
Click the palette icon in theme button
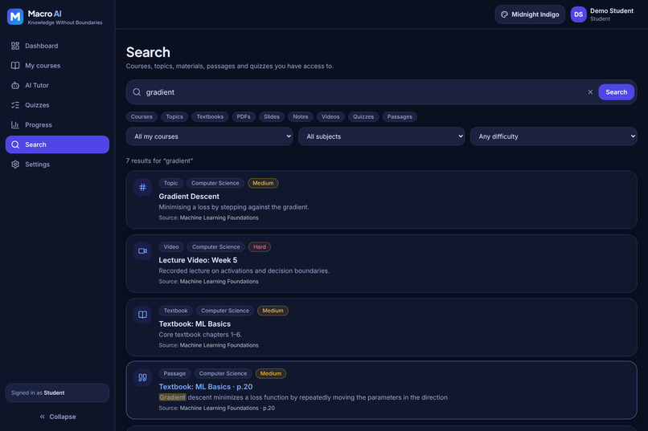504,14
